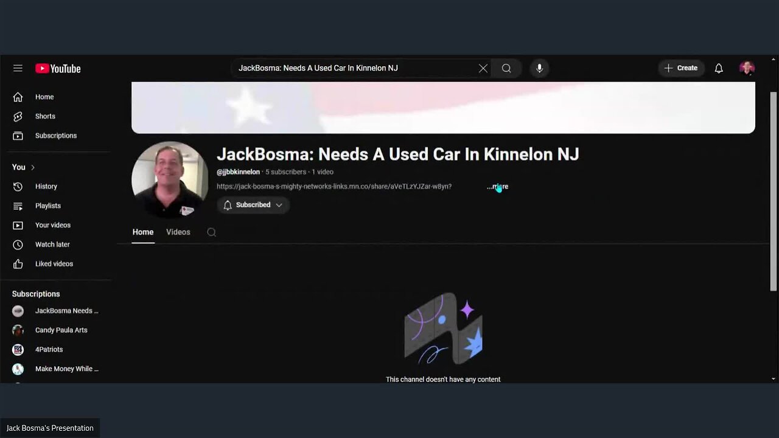The height and width of the screenshot is (438, 779).
Task: Click the bell icon on Subscribed
Action: [x=228, y=205]
